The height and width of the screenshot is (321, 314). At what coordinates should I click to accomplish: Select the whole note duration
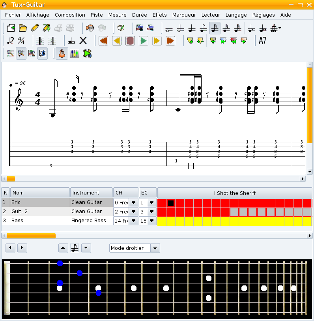[169, 28]
